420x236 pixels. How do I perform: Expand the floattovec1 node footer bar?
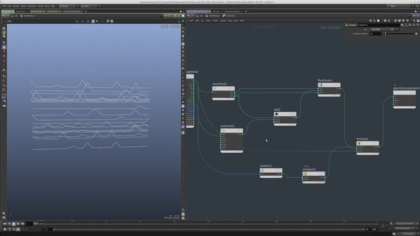[329, 96]
